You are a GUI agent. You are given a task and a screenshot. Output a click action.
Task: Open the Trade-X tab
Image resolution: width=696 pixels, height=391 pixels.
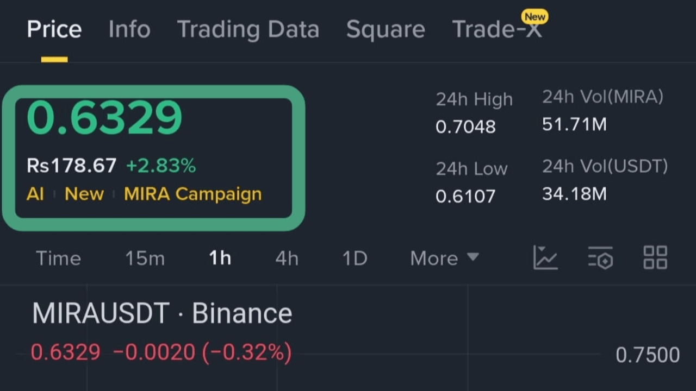tap(497, 29)
